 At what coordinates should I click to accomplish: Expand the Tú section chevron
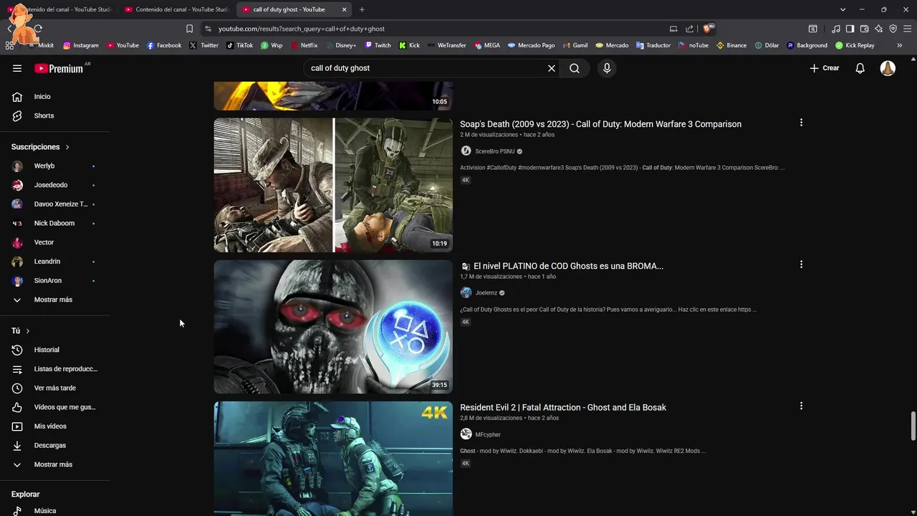tap(28, 331)
